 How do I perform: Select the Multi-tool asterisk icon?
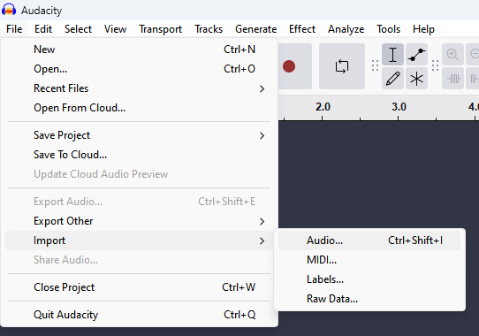(416, 79)
